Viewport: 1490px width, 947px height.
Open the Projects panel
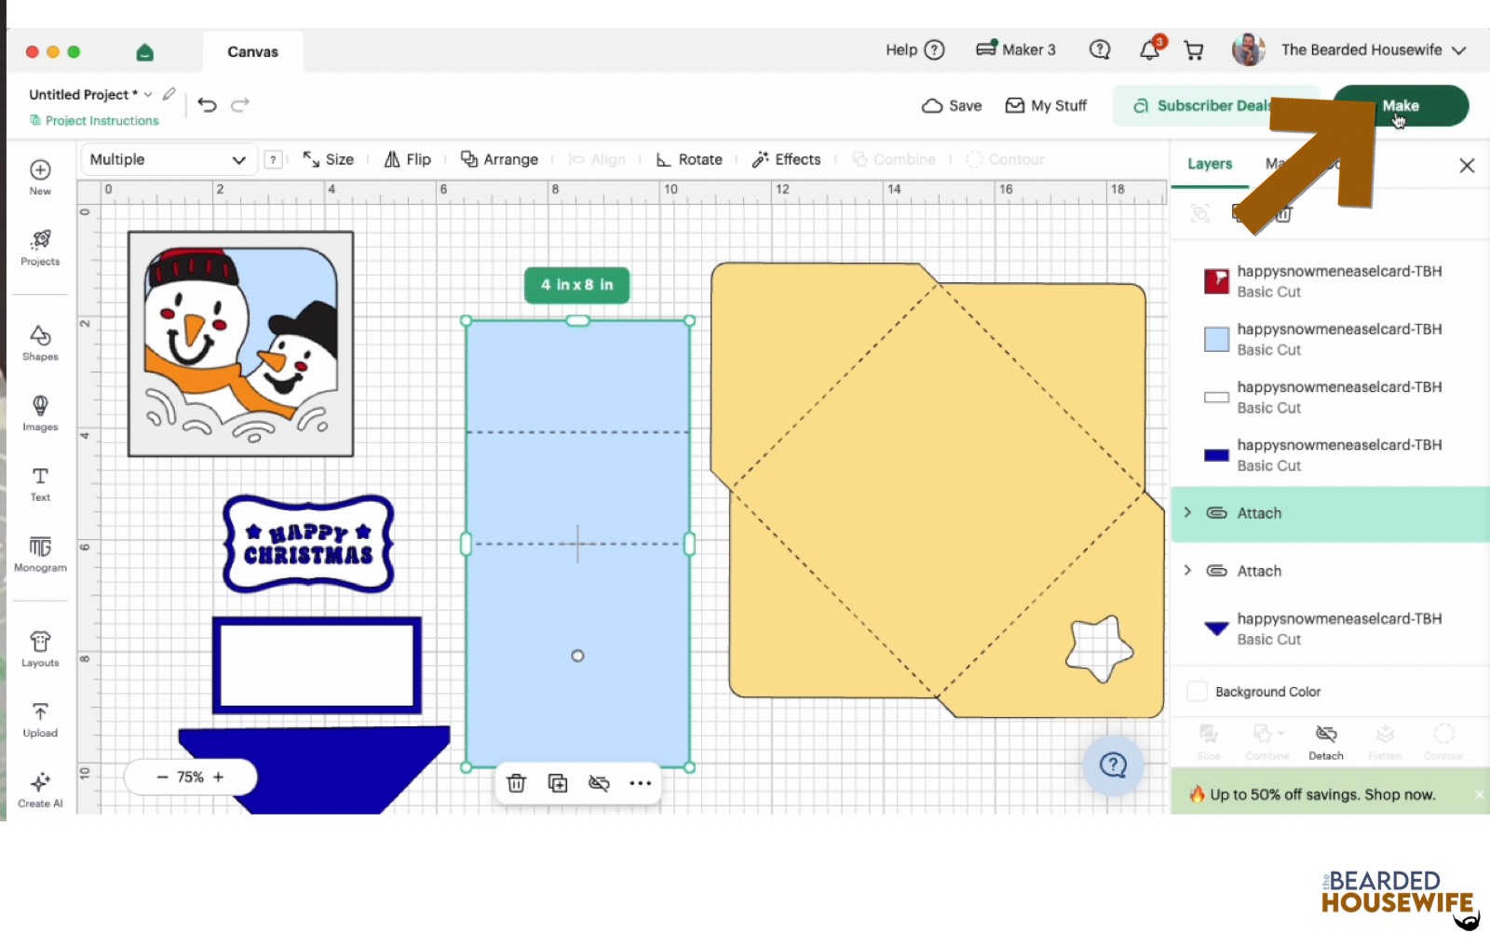tap(40, 248)
